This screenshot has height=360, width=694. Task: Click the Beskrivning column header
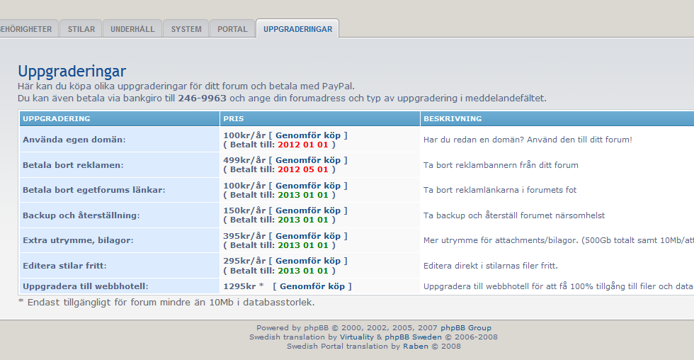tap(453, 118)
